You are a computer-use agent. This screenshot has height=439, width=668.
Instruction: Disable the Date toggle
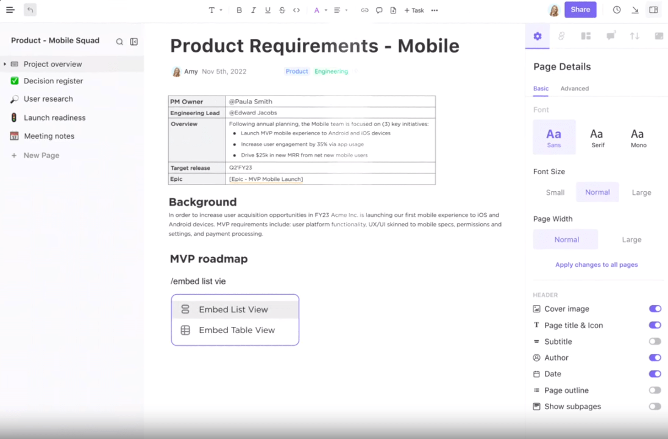(655, 374)
